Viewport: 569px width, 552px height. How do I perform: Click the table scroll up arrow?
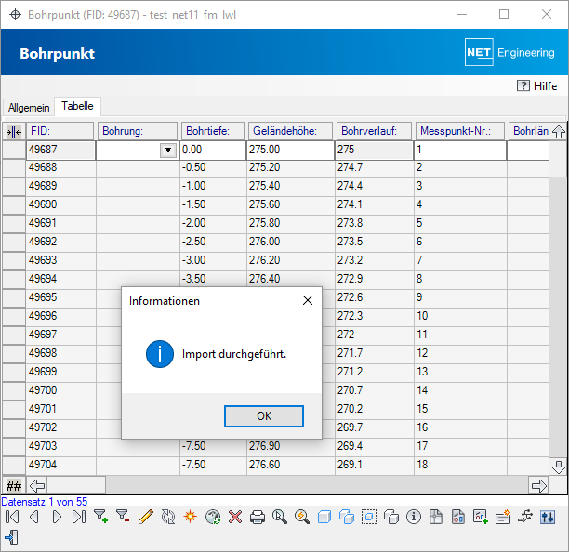559,132
